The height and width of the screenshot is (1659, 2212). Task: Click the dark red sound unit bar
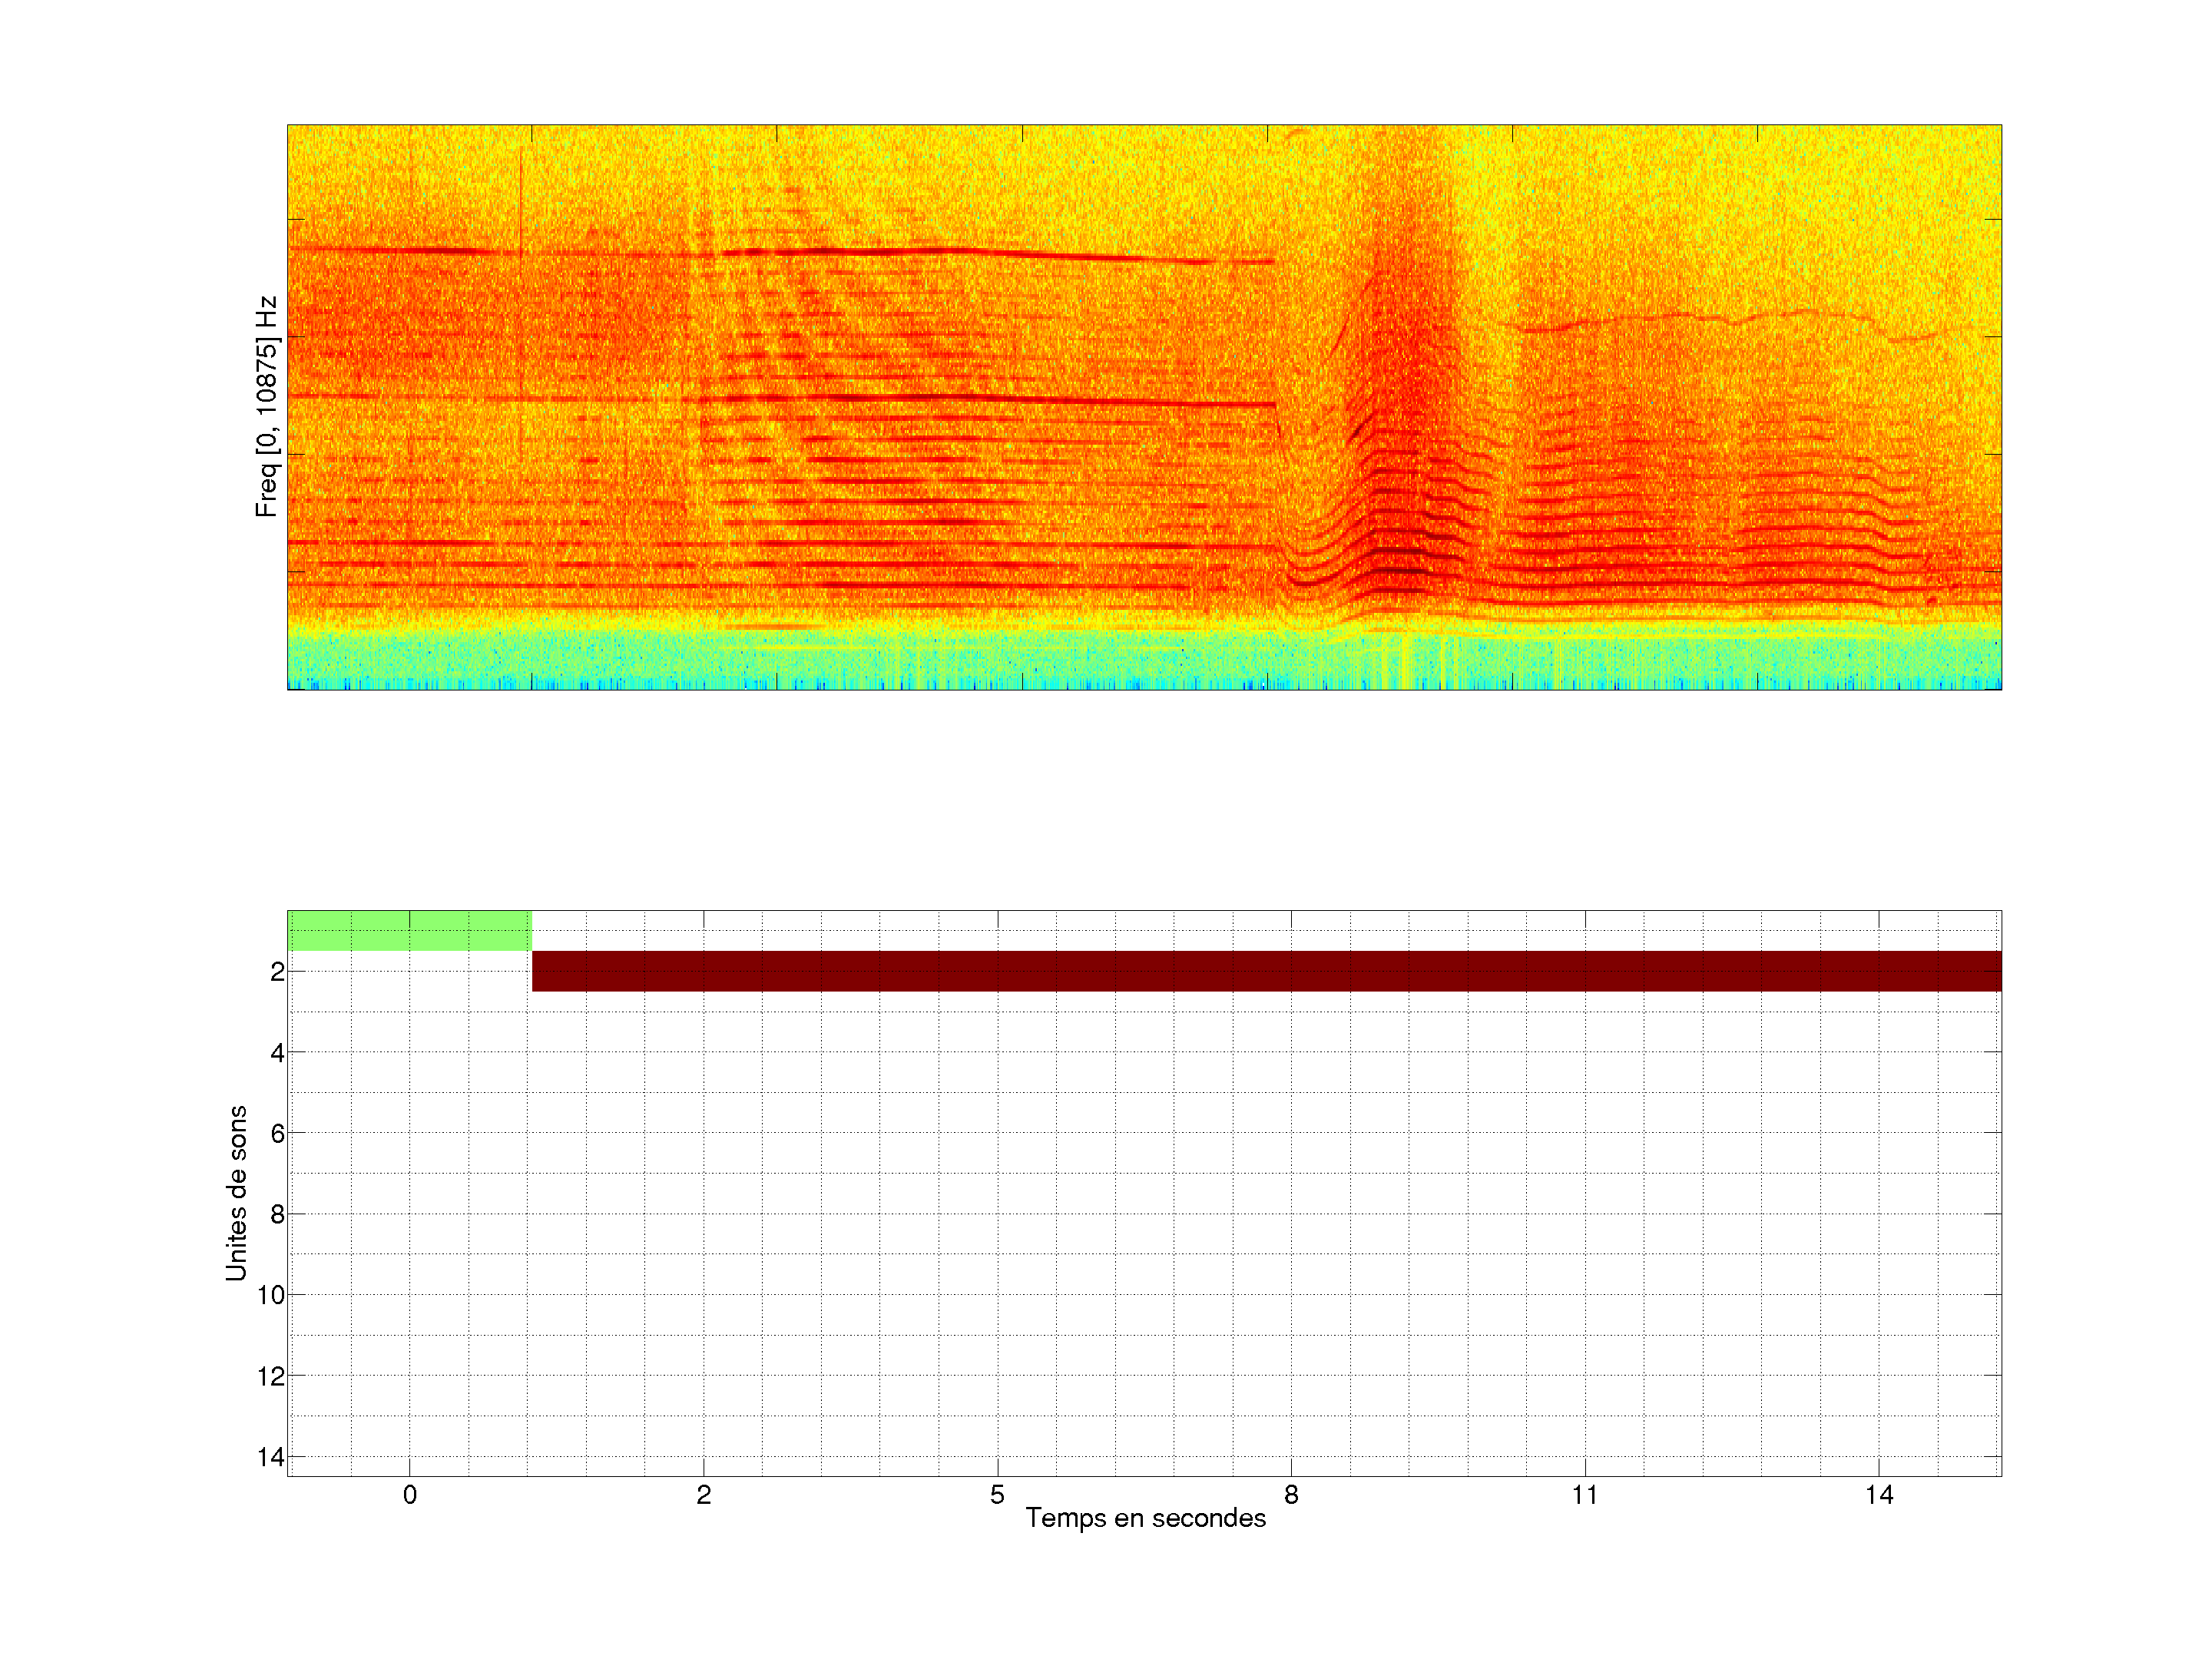click(1266, 971)
